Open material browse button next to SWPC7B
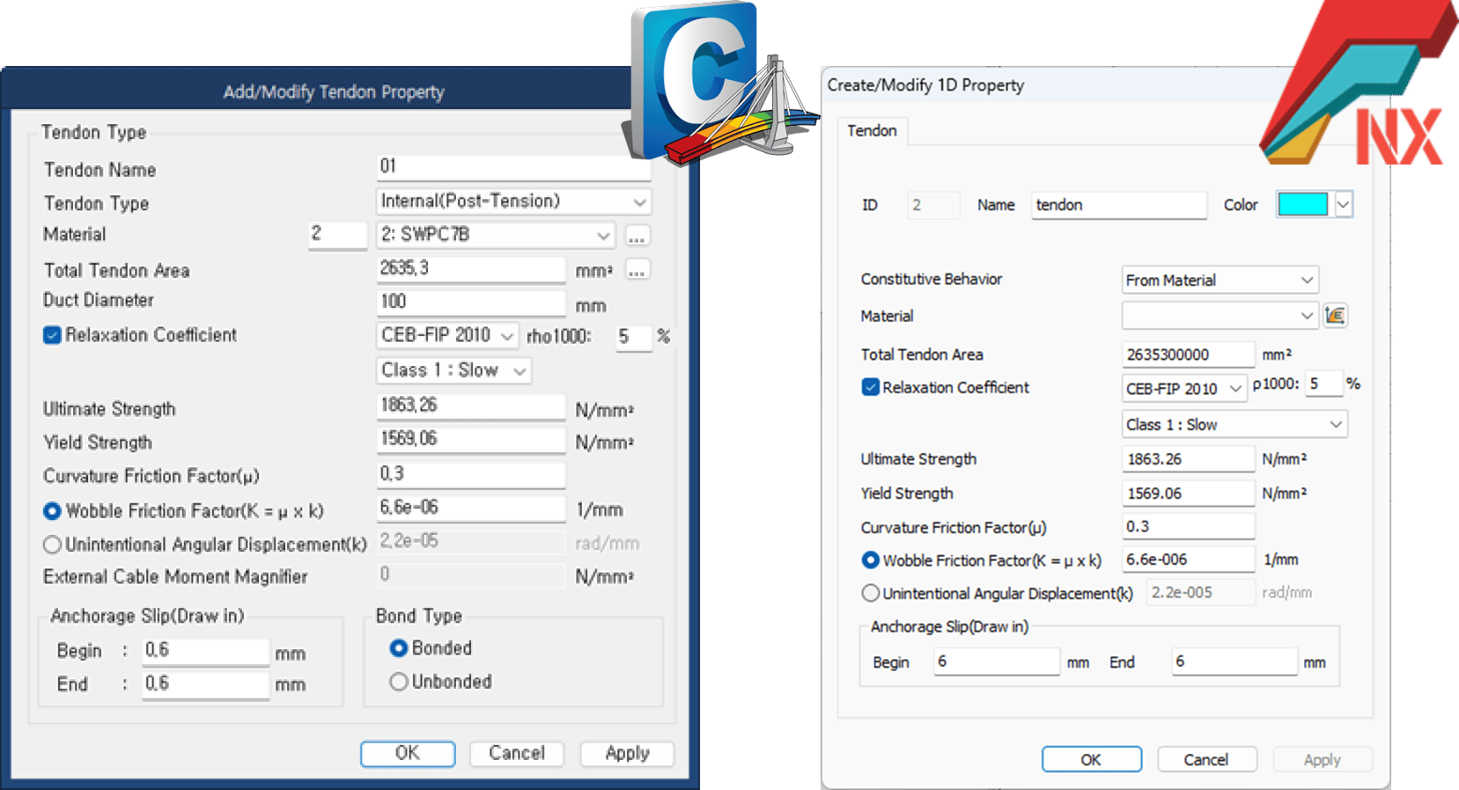 pyautogui.click(x=637, y=236)
